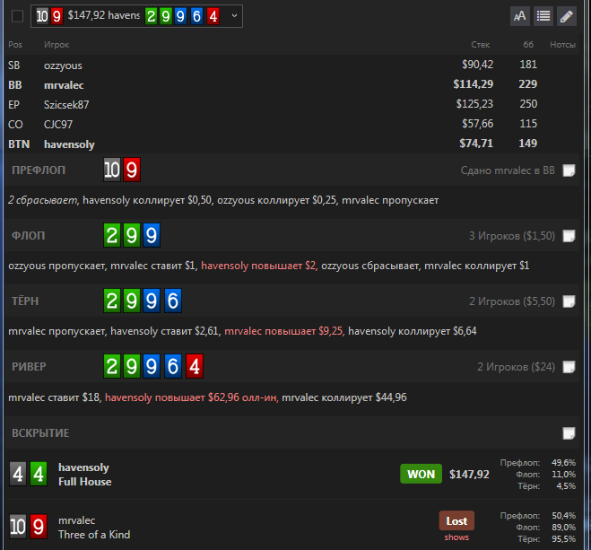Click the ВСКРЫТИЕ section header

[x=40, y=433]
